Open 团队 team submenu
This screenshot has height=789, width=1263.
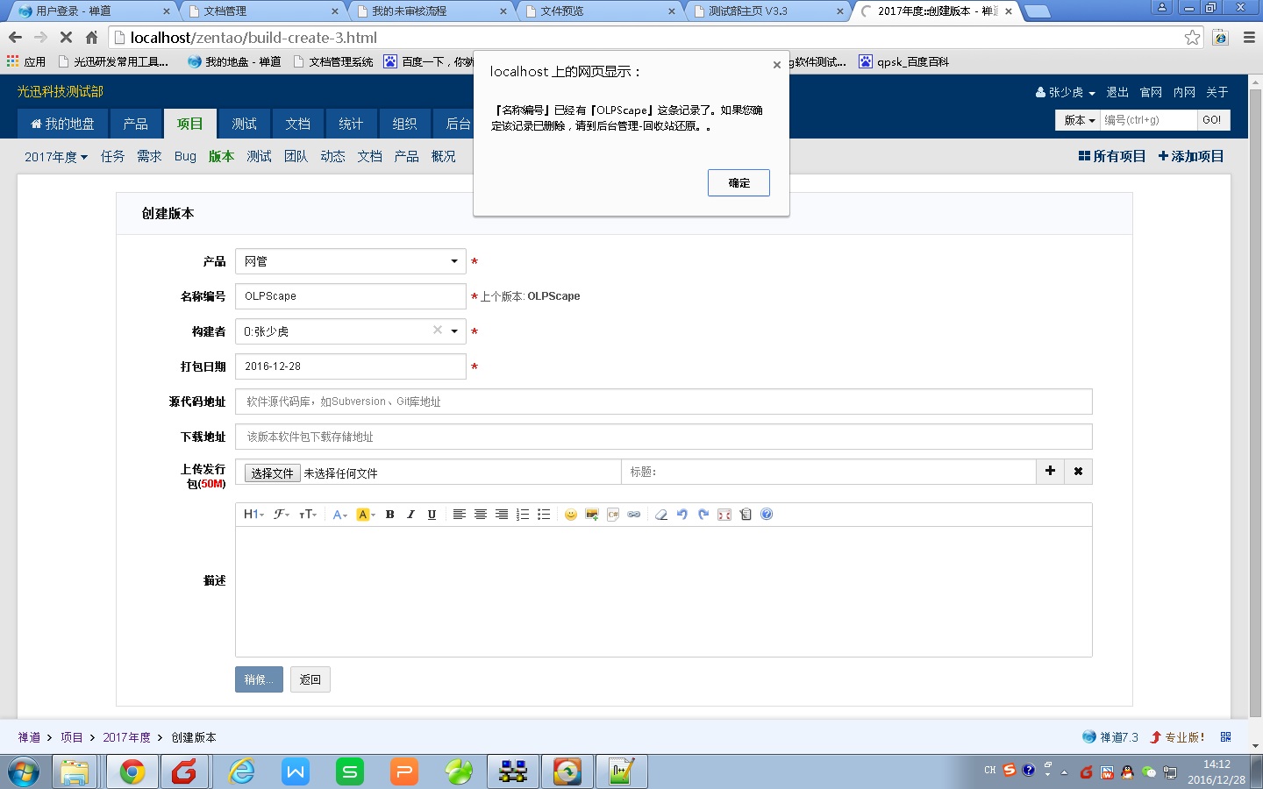coord(296,156)
